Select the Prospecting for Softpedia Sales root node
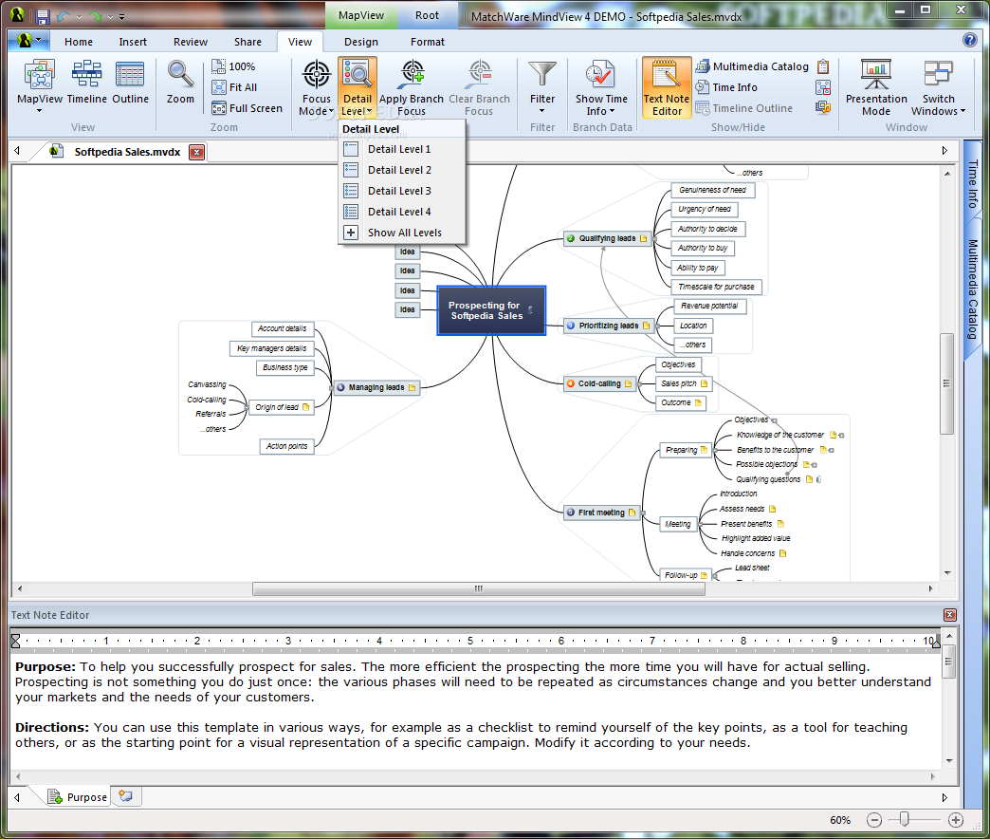The width and height of the screenshot is (990, 839). [491, 310]
